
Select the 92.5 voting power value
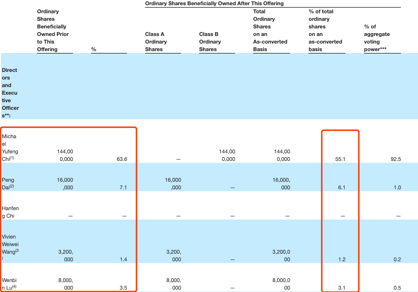[x=396, y=159]
